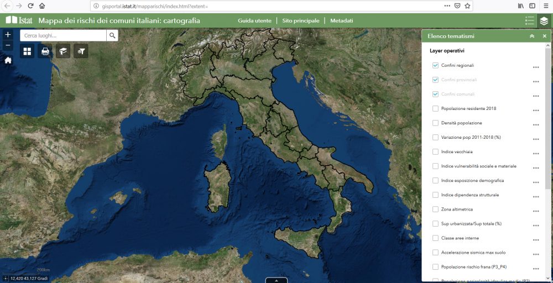Viewport: 553px width, 283px height.
Task: Go back in browser history
Action: click(7, 6)
